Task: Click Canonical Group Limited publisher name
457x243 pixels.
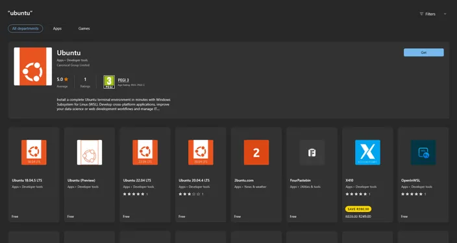Action: [x=73, y=65]
